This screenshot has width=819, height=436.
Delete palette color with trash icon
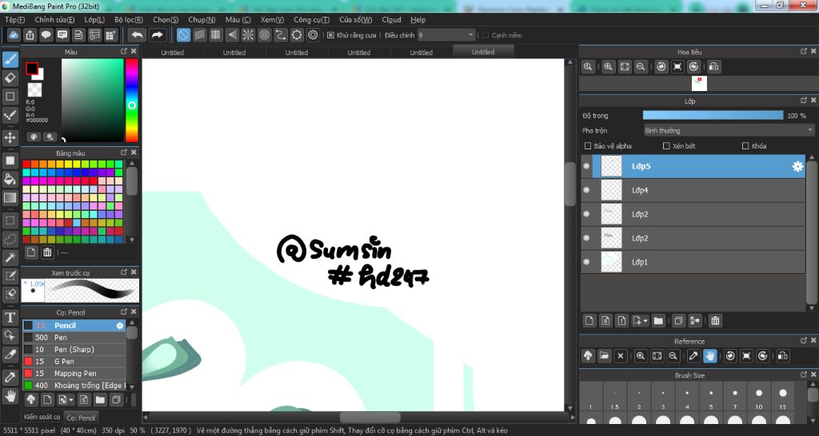(x=47, y=252)
